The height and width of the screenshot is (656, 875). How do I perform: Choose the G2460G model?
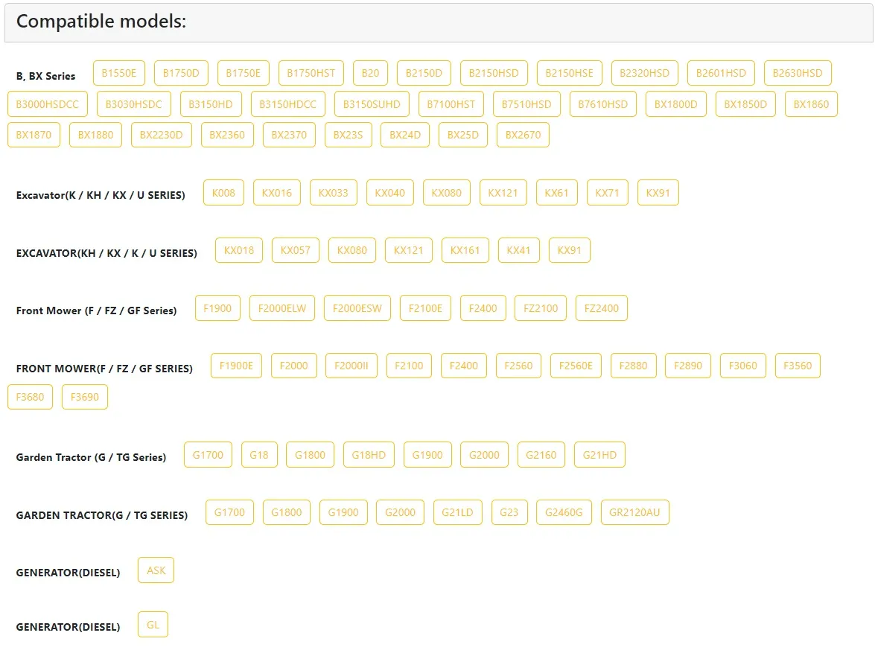(x=564, y=512)
